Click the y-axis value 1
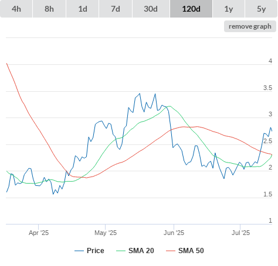 [270, 220]
